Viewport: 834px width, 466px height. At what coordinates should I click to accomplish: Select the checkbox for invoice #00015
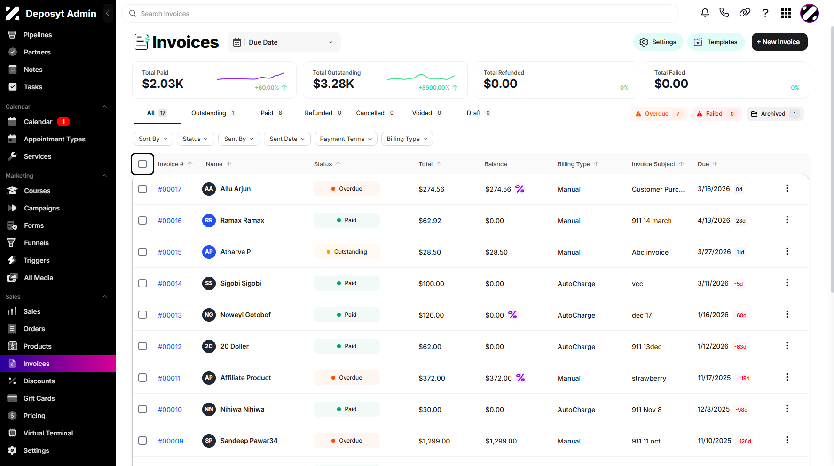(x=142, y=252)
